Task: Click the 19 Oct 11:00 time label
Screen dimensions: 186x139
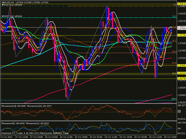Action: tap(111, 137)
